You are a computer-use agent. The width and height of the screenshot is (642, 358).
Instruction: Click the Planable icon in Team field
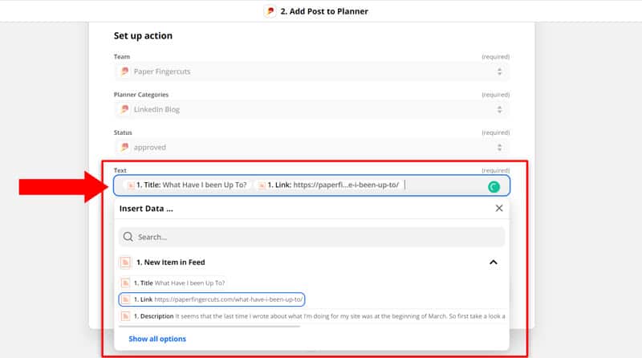pyautogui.click(x=125, y=71)
